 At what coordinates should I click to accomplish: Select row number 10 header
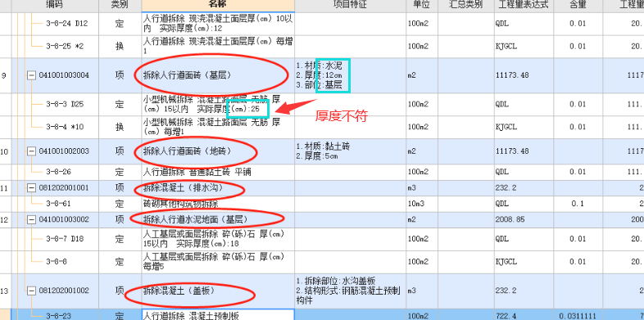(6, 151)
